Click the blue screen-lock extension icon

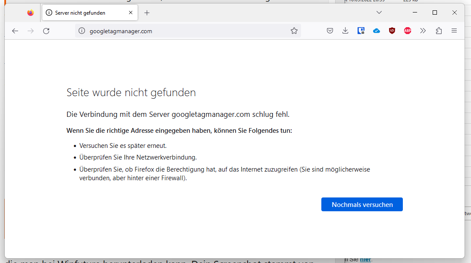click(361, 31)
